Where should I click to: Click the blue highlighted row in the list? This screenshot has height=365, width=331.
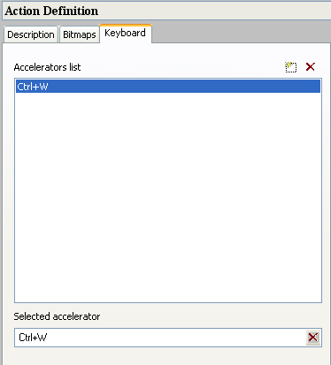[168, 87]
